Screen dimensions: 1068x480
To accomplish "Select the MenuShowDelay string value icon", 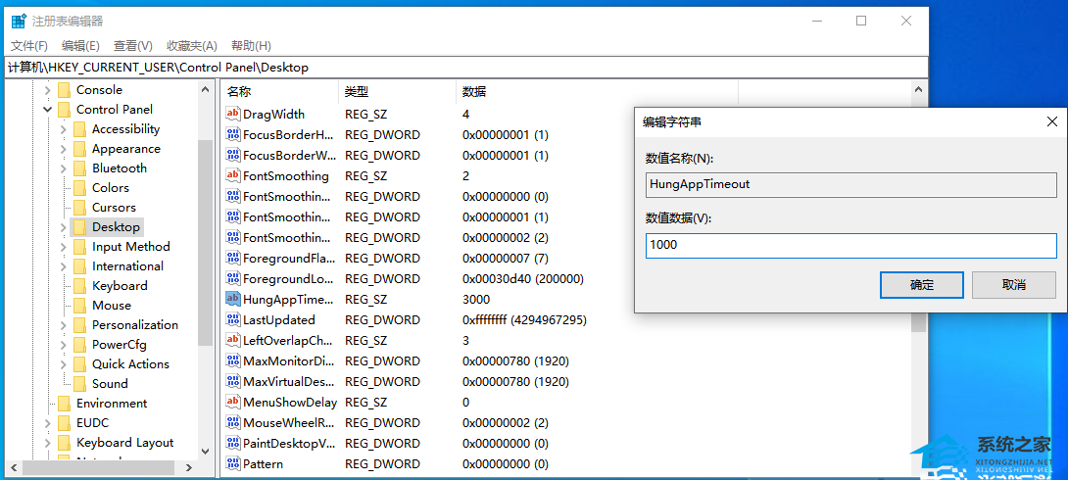I will pos(233,402).
